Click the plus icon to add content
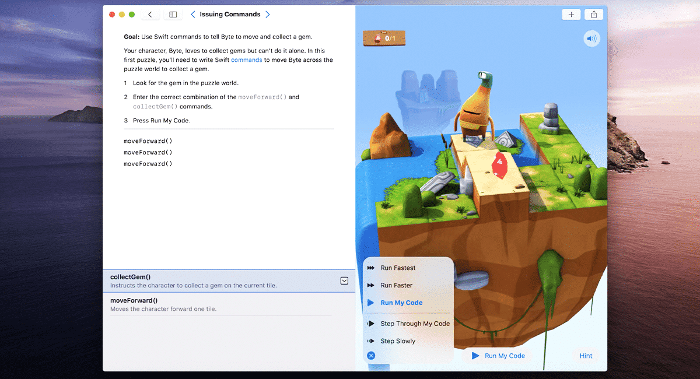Image resolution: width=700 pixels, height=379 pixels. pos(571,14)
